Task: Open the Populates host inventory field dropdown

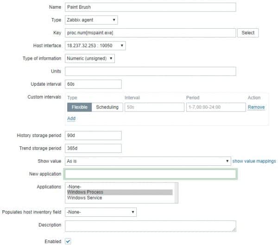Action: [101, 212]
